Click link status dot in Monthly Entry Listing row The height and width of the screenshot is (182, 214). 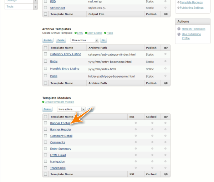(165, 68)
